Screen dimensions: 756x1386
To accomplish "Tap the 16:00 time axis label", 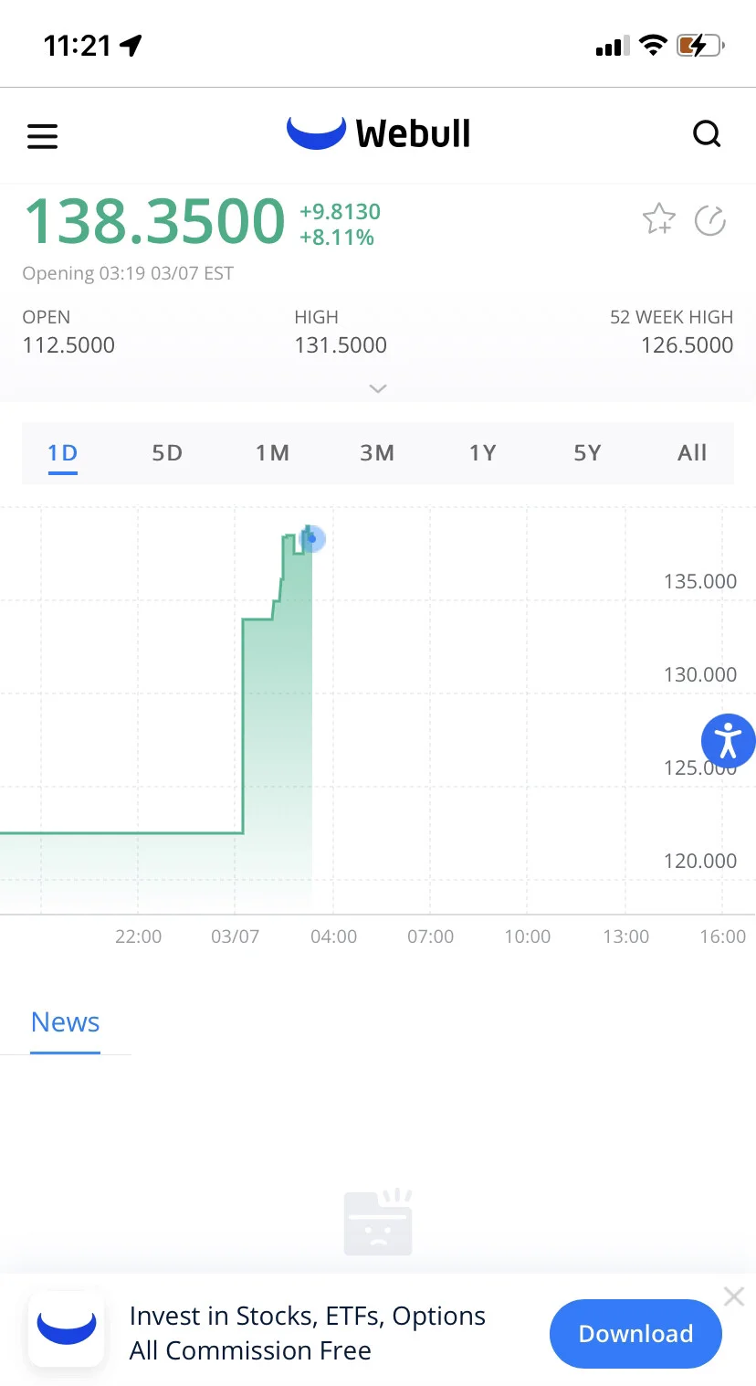I will point(722,936).
